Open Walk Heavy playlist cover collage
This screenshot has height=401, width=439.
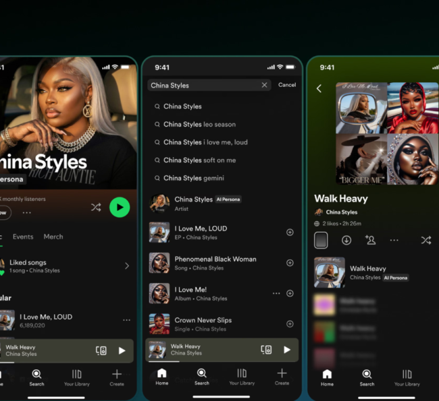coord(387,133)
